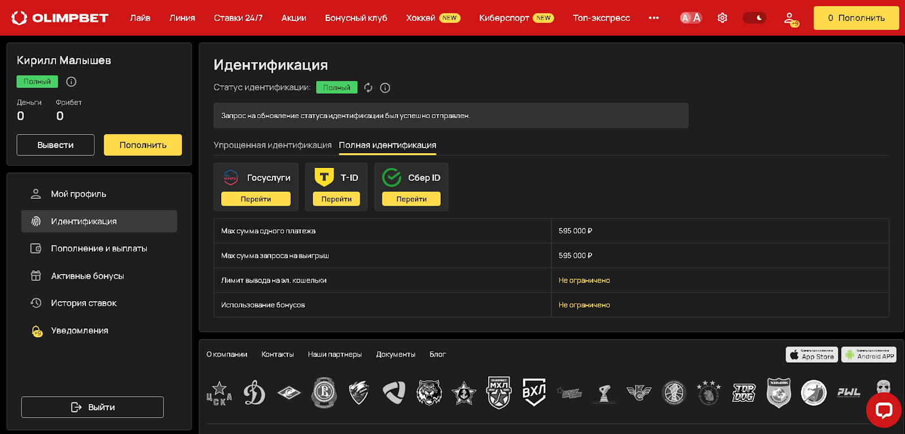
Task: Click the App Store download badge
Action: [812, 354]
